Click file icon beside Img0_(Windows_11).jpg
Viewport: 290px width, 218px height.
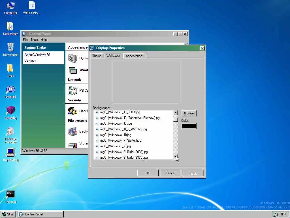click(97, 135)
